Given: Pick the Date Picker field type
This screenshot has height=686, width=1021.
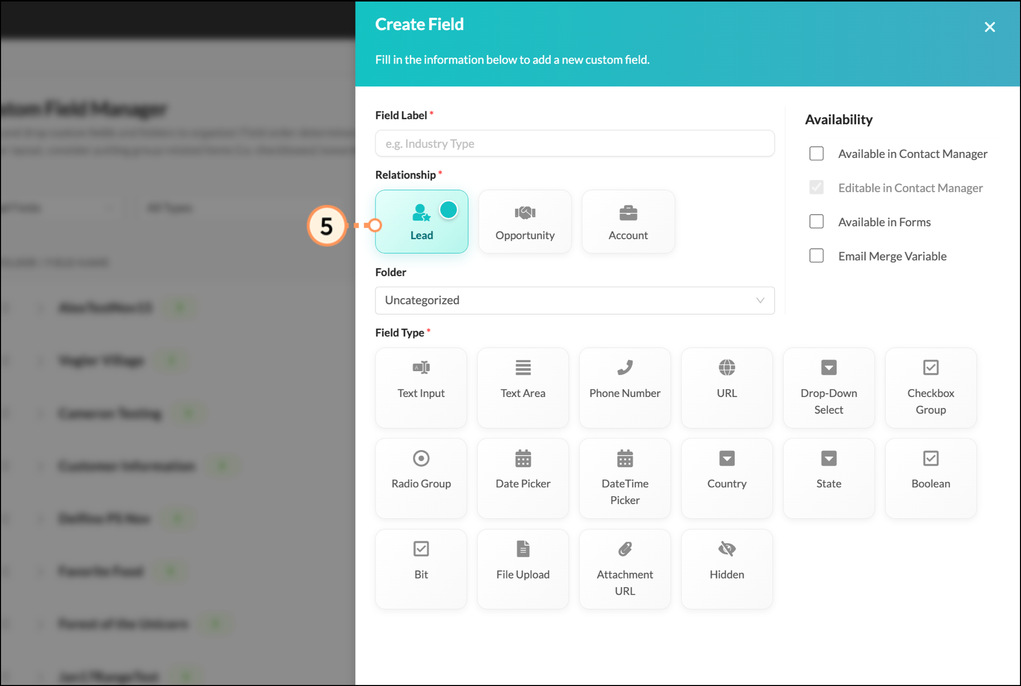Looking at the screenshot, I should coord(523,479).
